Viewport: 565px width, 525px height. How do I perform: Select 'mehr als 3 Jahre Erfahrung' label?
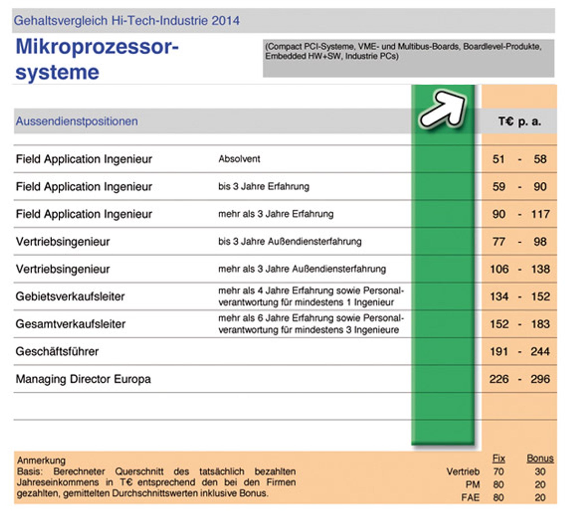(276, 214)
